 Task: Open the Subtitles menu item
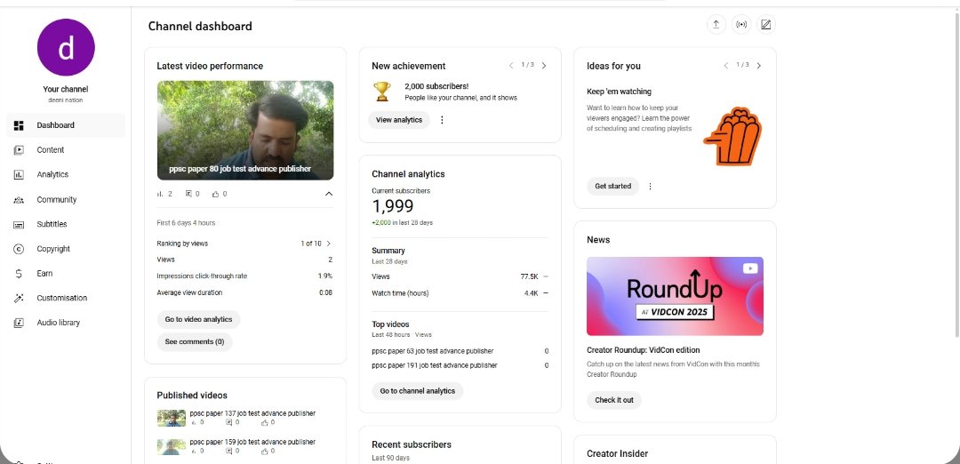[x=66, y=225]
